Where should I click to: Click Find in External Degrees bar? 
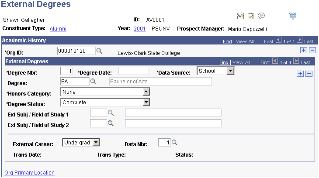pos(224,62)
